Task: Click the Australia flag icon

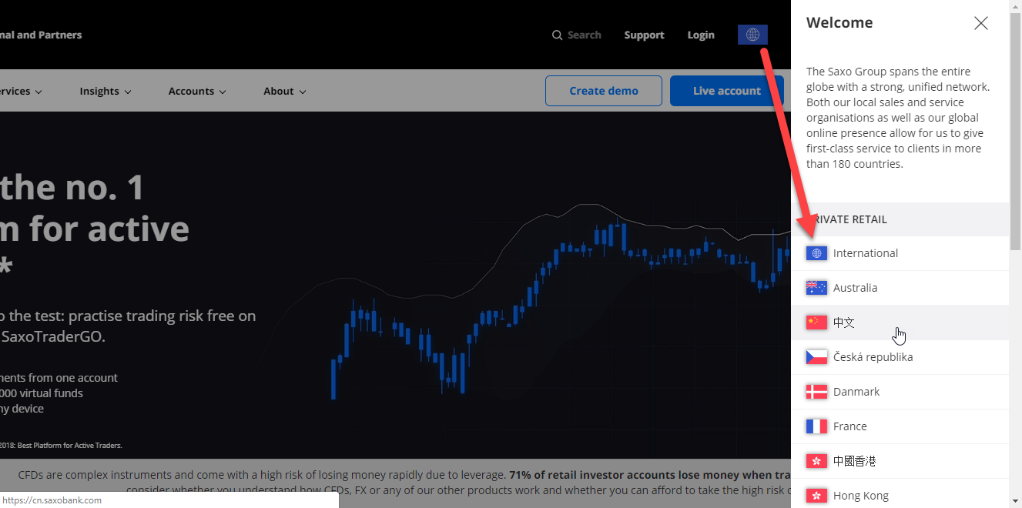Action: (x=816, y=288)
